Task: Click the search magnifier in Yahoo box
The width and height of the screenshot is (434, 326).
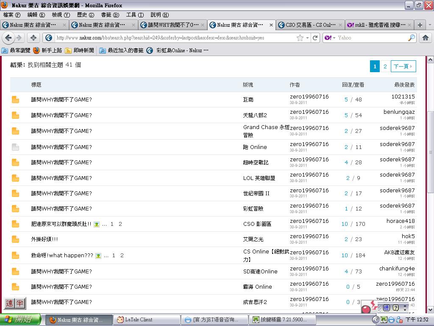Action: click(x=412, y=38)
